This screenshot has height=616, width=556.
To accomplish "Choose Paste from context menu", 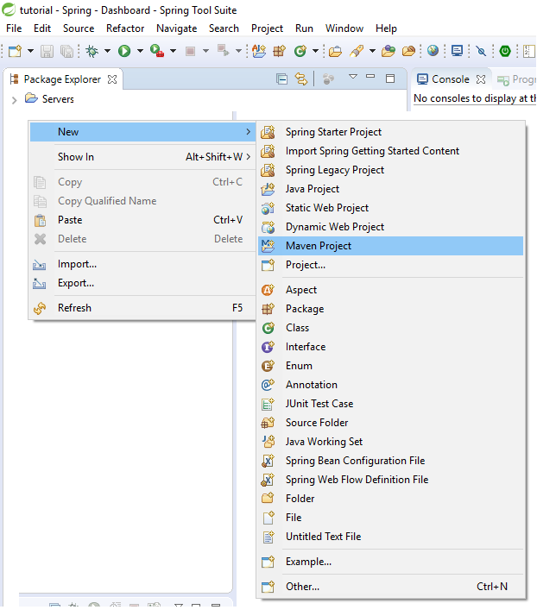I will point(142,220).
